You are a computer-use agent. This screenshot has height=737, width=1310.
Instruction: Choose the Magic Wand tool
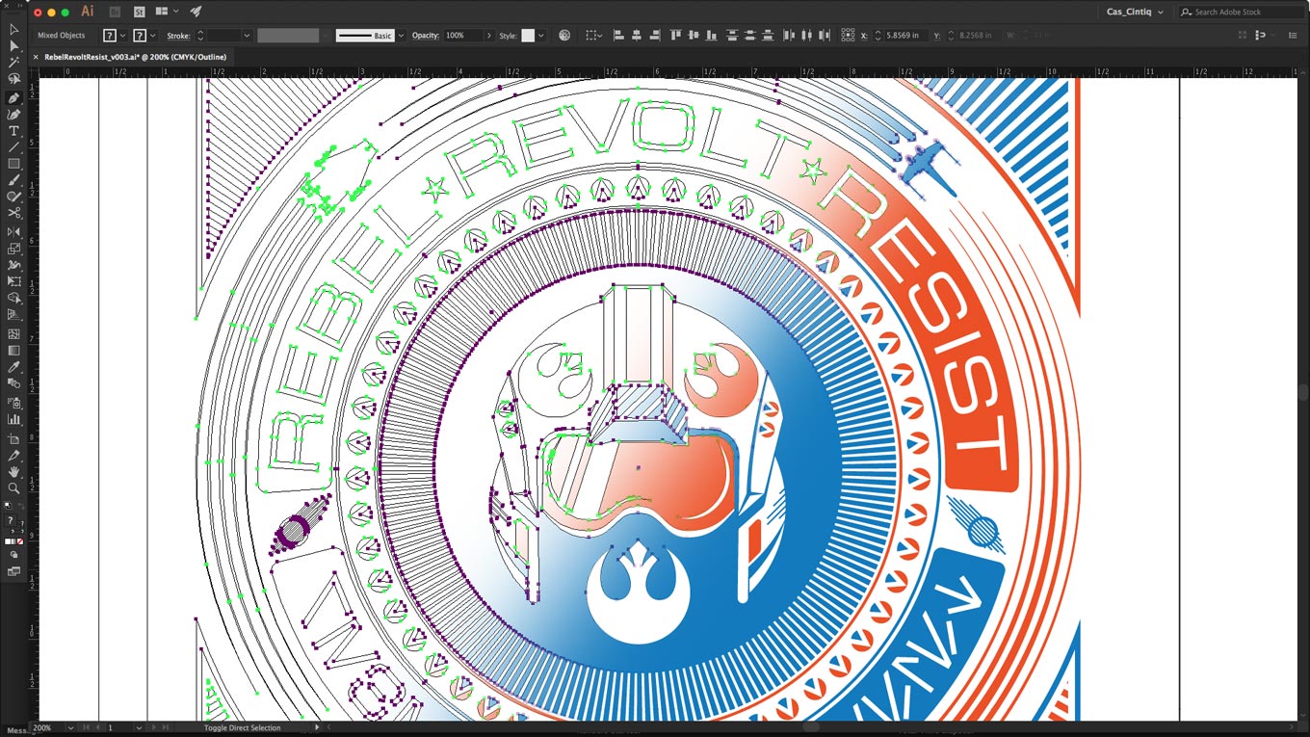coord(13,63)
